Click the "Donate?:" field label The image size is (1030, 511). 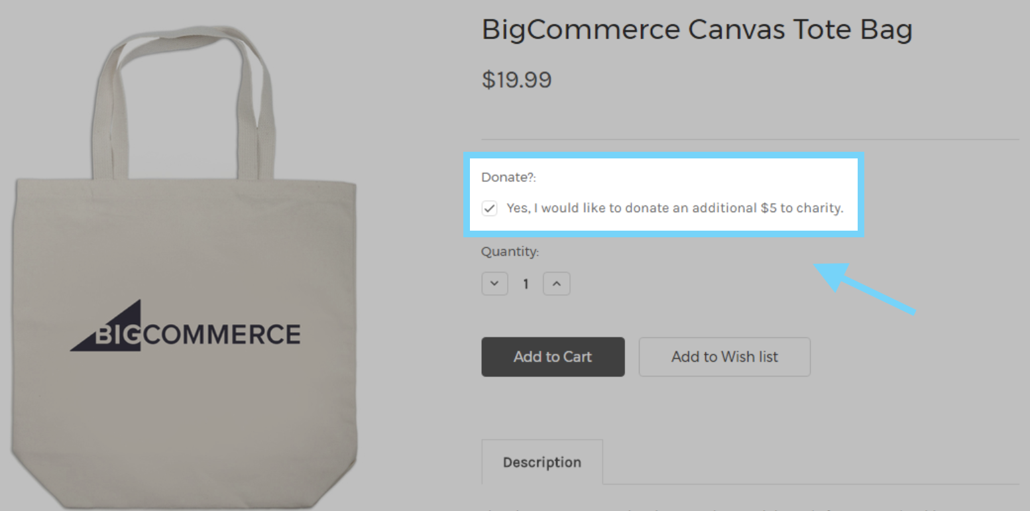(508, 178)
